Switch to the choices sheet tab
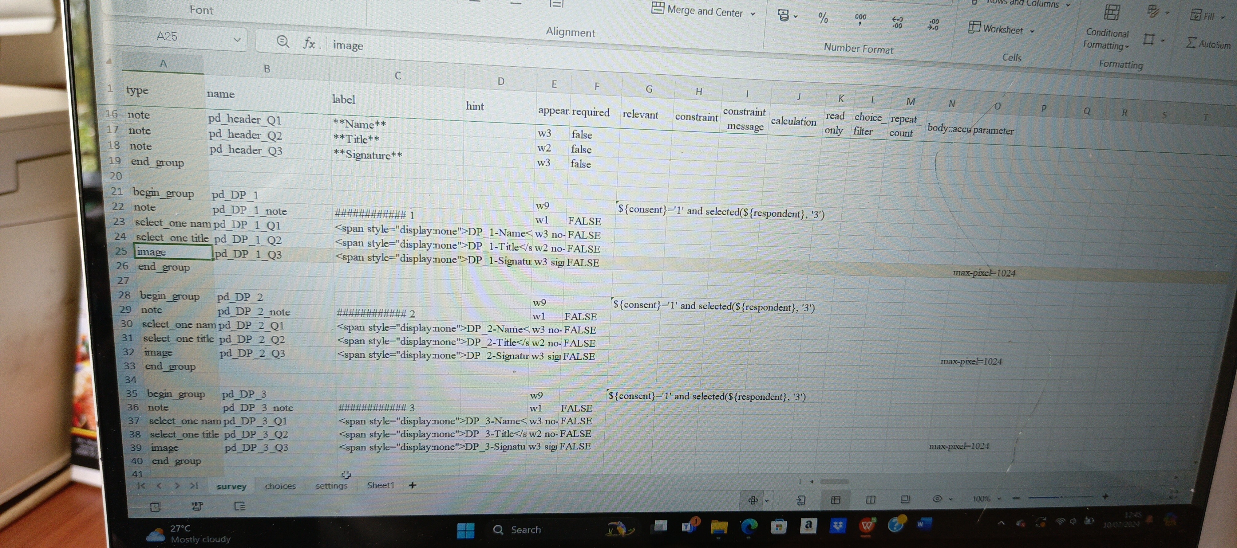The height and width of the screenshot is (548, 1237). (280, 486)
